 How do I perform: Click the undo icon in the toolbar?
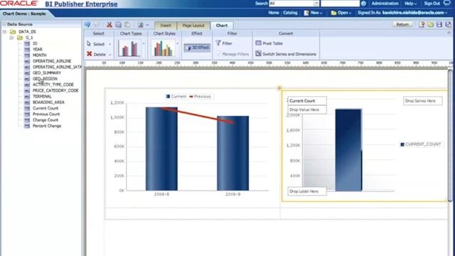point(87,25)
